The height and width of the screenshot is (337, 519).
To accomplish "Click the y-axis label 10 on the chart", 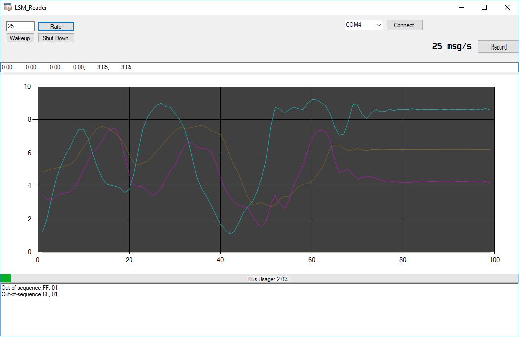I will [27, 87].
